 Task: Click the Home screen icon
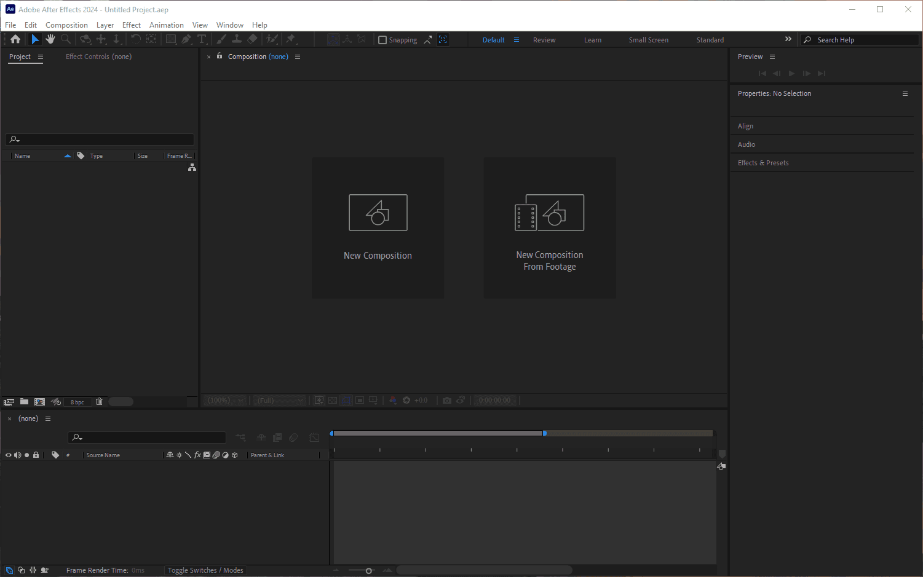pos(15,39)
